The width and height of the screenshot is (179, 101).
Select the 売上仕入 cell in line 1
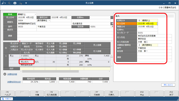(x=27, y=62)
